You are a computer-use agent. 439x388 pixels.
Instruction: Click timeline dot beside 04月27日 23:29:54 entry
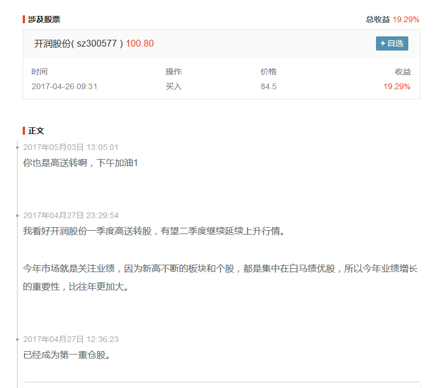pos(18,215)
